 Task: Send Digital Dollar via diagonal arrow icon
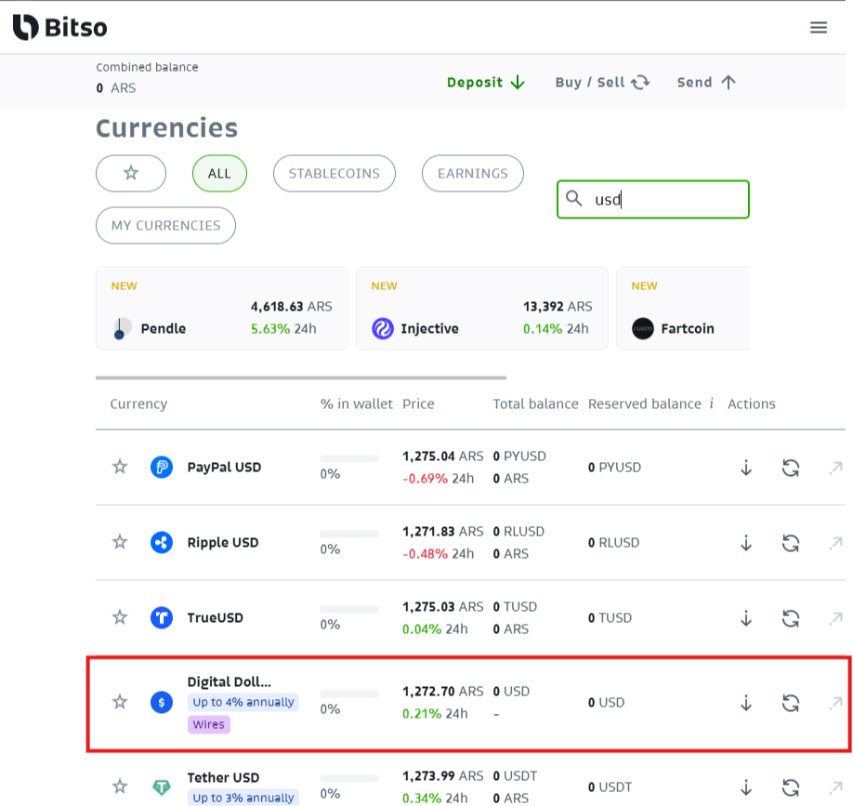(x=835, y=703)
